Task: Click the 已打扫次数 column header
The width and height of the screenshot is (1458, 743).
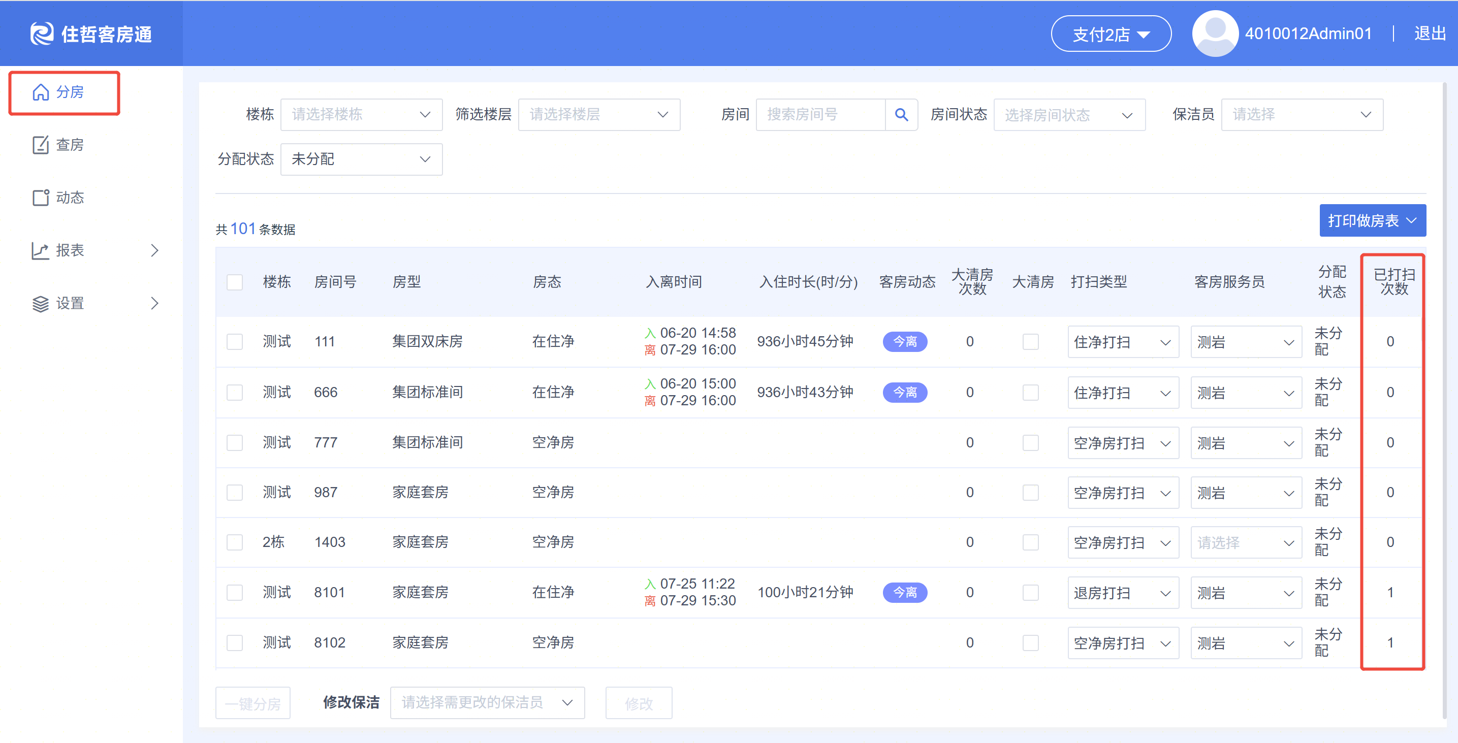Action: [x=1393, y=282]
